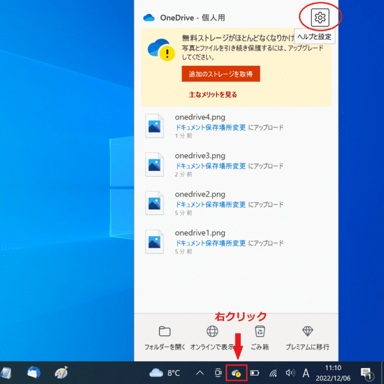Viewport: 384px width, 384px height.
Task: Open the Help and Settings gear icon
Action: point(320,17)
